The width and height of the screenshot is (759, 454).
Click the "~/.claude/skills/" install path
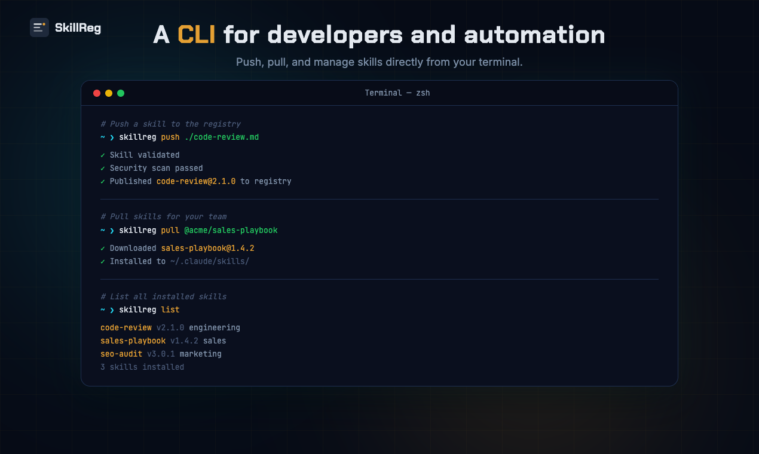tap(210, 262)
